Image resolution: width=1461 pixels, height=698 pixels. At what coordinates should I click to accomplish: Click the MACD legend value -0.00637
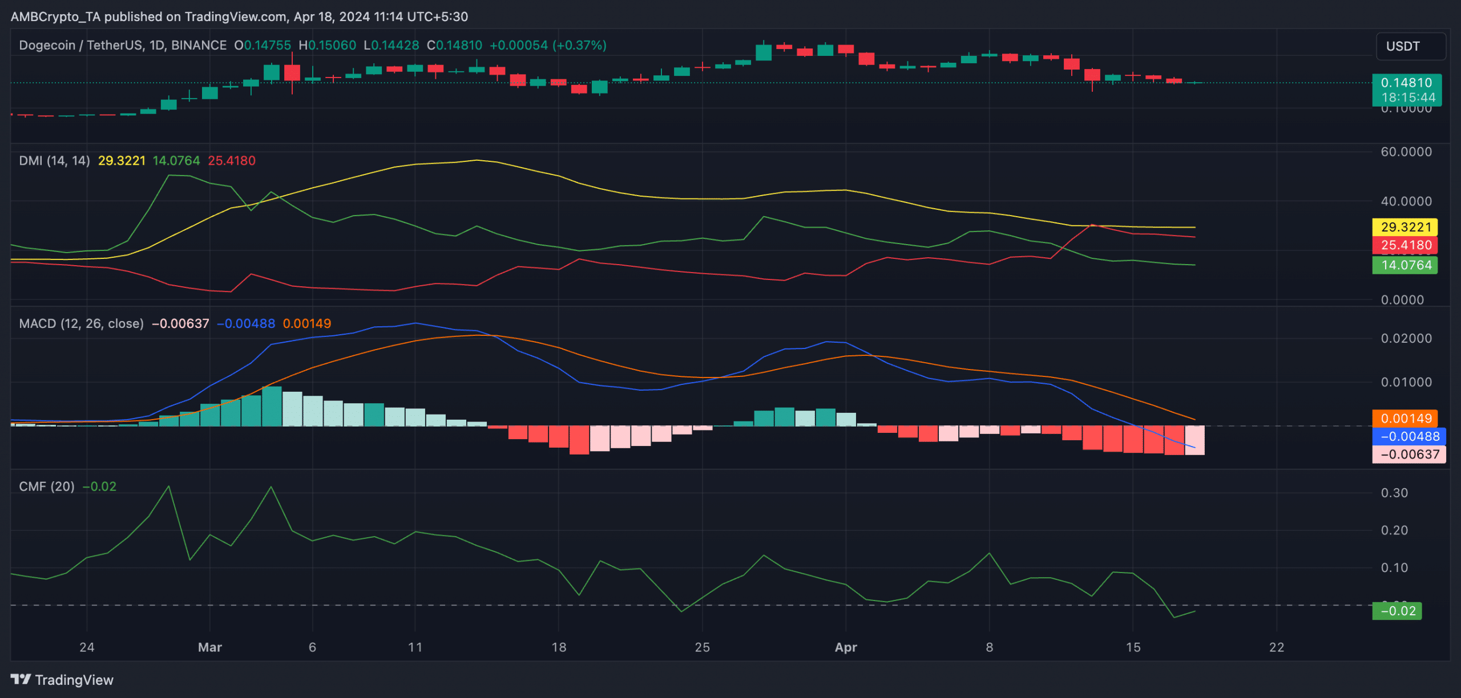click(x=180, y=323)
